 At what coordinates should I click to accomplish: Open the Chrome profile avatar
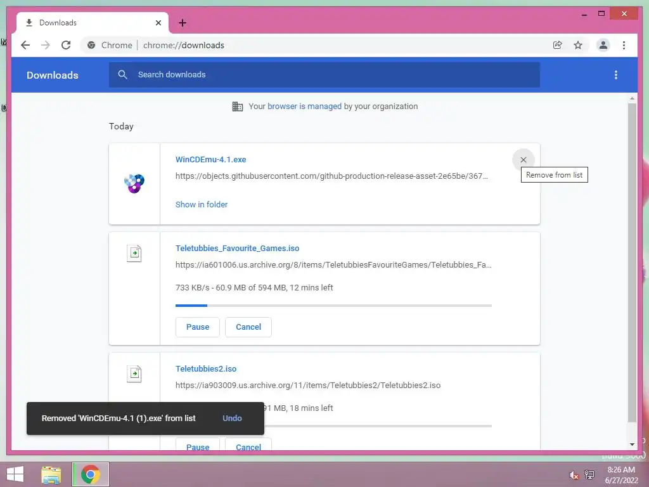(x=603, y=45)
